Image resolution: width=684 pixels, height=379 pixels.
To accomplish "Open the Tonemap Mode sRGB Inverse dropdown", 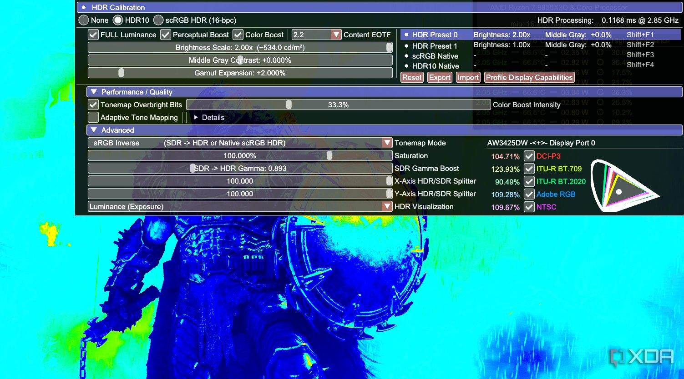I will pyautogui.click(x=240, y=143).
